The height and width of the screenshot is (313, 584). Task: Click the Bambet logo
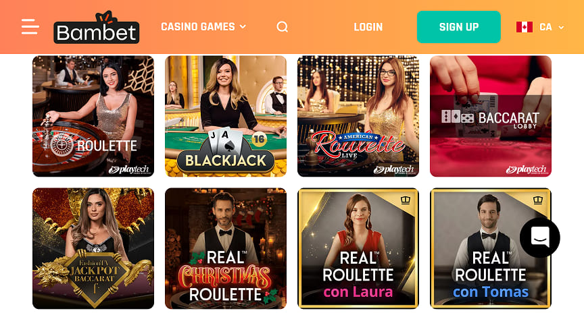coord(97,27)
